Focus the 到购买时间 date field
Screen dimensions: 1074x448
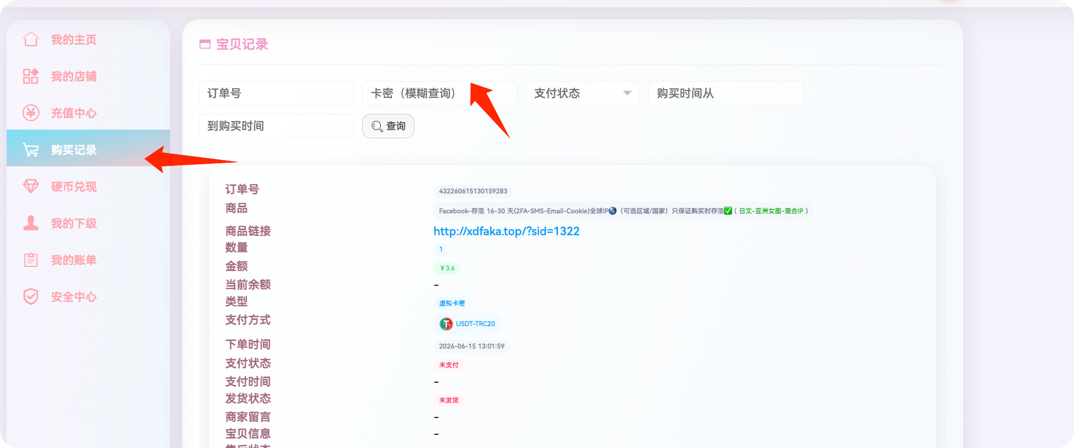click(276, 126)
